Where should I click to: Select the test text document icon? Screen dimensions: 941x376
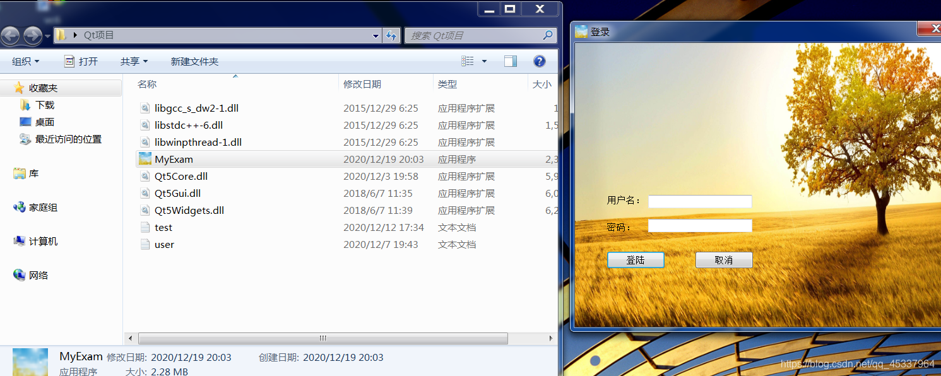tap(145, 228)
